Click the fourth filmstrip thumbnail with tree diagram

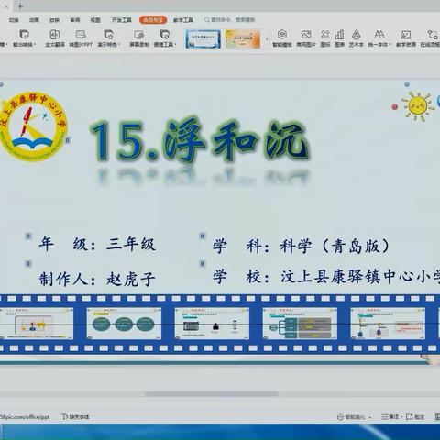pyautogui.click(x=300, y=324)
